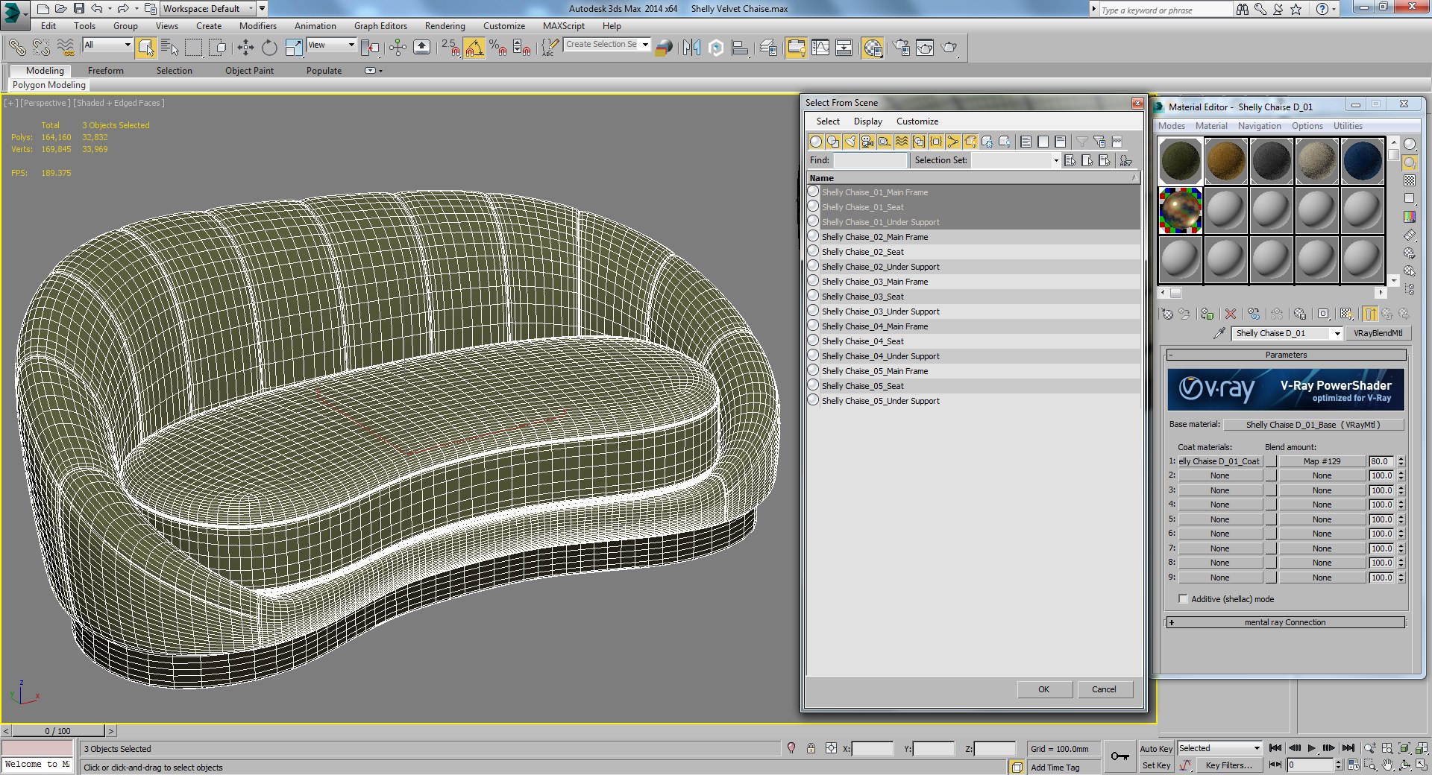Click Reset Map/Mtl red X icon
The height and width of the screenshot is (775, 1432).
point(1231,314)
